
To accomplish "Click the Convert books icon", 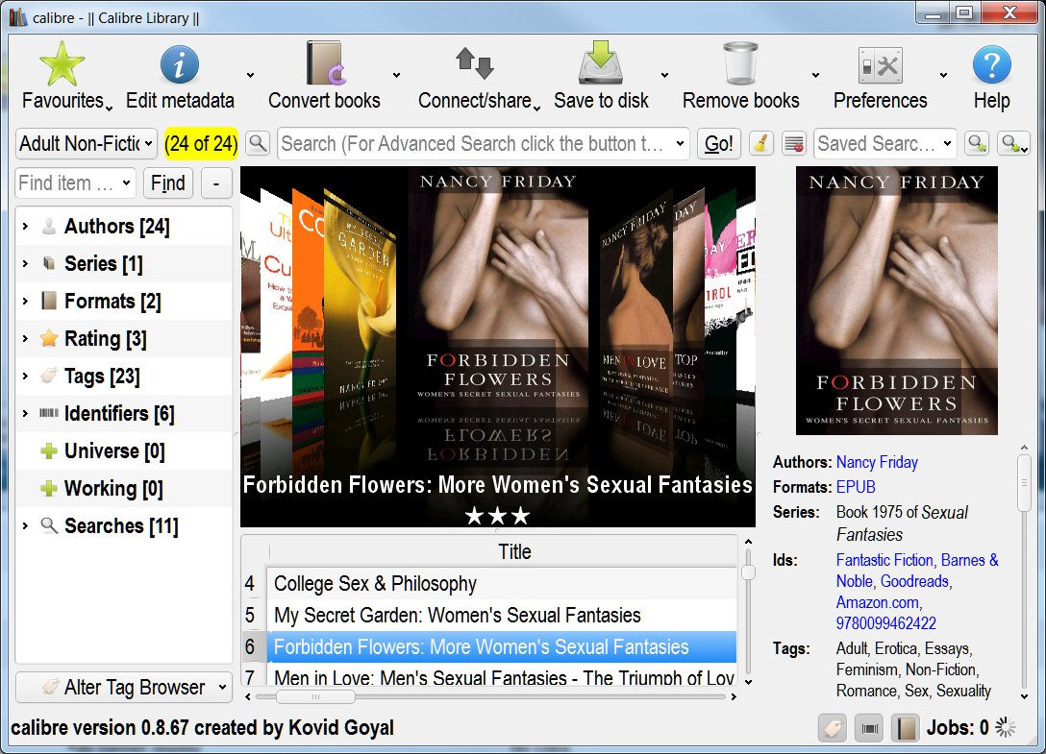I will 326,63.
